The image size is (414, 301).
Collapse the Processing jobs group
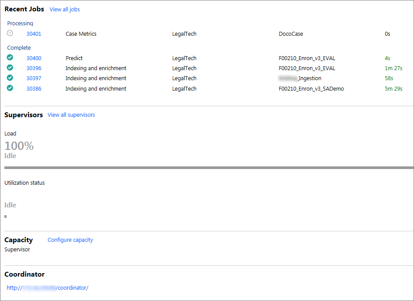click(x=20, y=23)
